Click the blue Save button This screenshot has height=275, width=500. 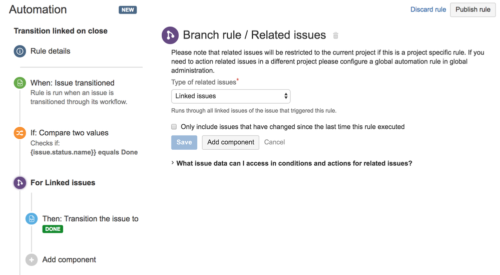coord(184,142)
